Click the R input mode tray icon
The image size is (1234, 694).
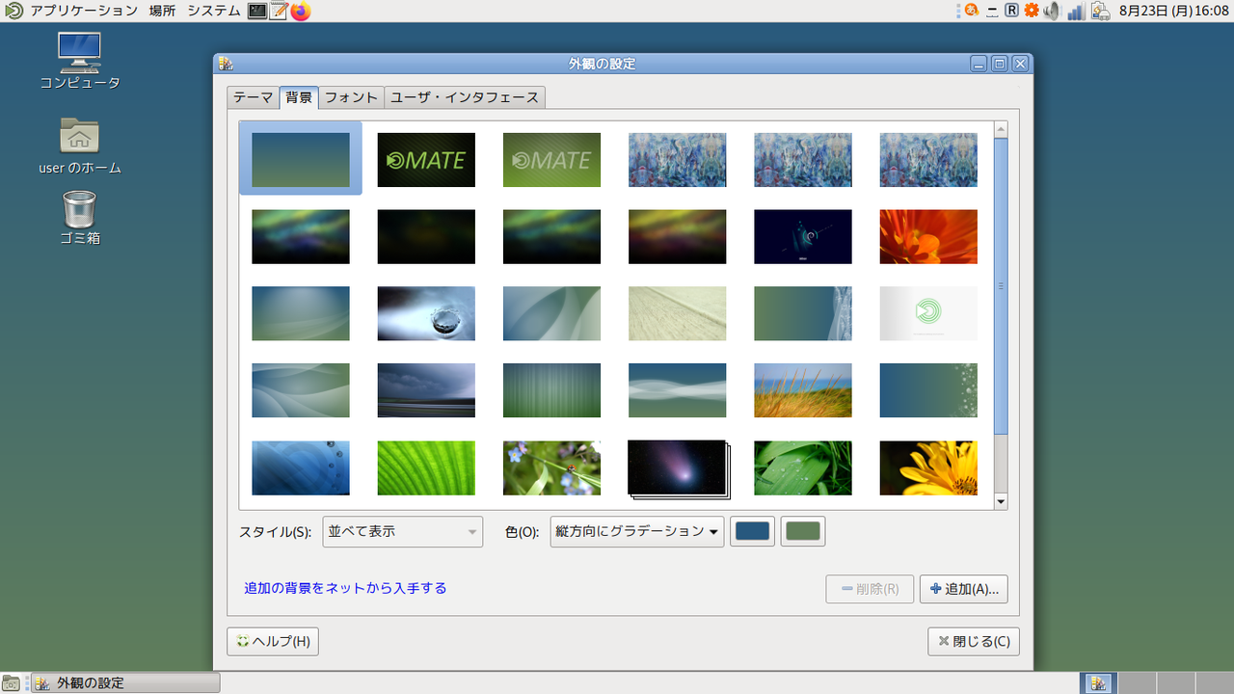pyautogui.click(x=1011, y=11)
